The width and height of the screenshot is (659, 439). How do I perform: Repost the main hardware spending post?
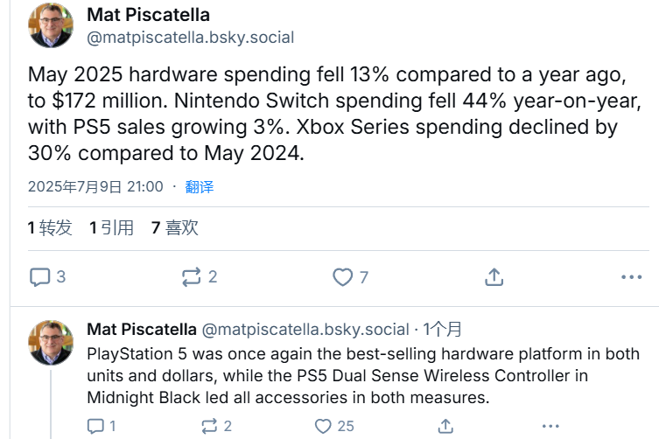(x=191, y=277)
